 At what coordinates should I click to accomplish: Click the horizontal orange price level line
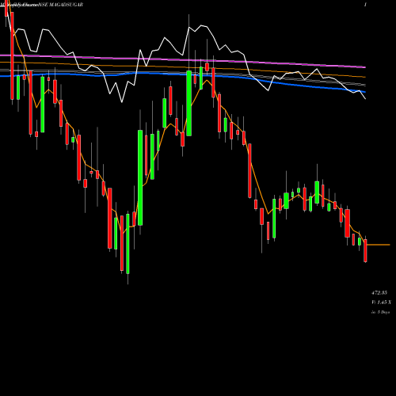coord(379,245)
